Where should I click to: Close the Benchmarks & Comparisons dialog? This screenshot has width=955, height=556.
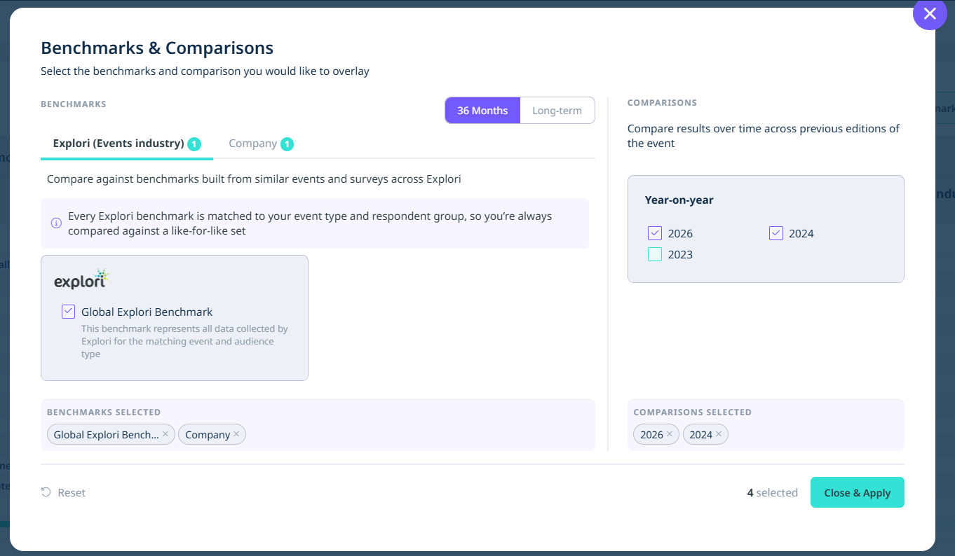(930, 13)
